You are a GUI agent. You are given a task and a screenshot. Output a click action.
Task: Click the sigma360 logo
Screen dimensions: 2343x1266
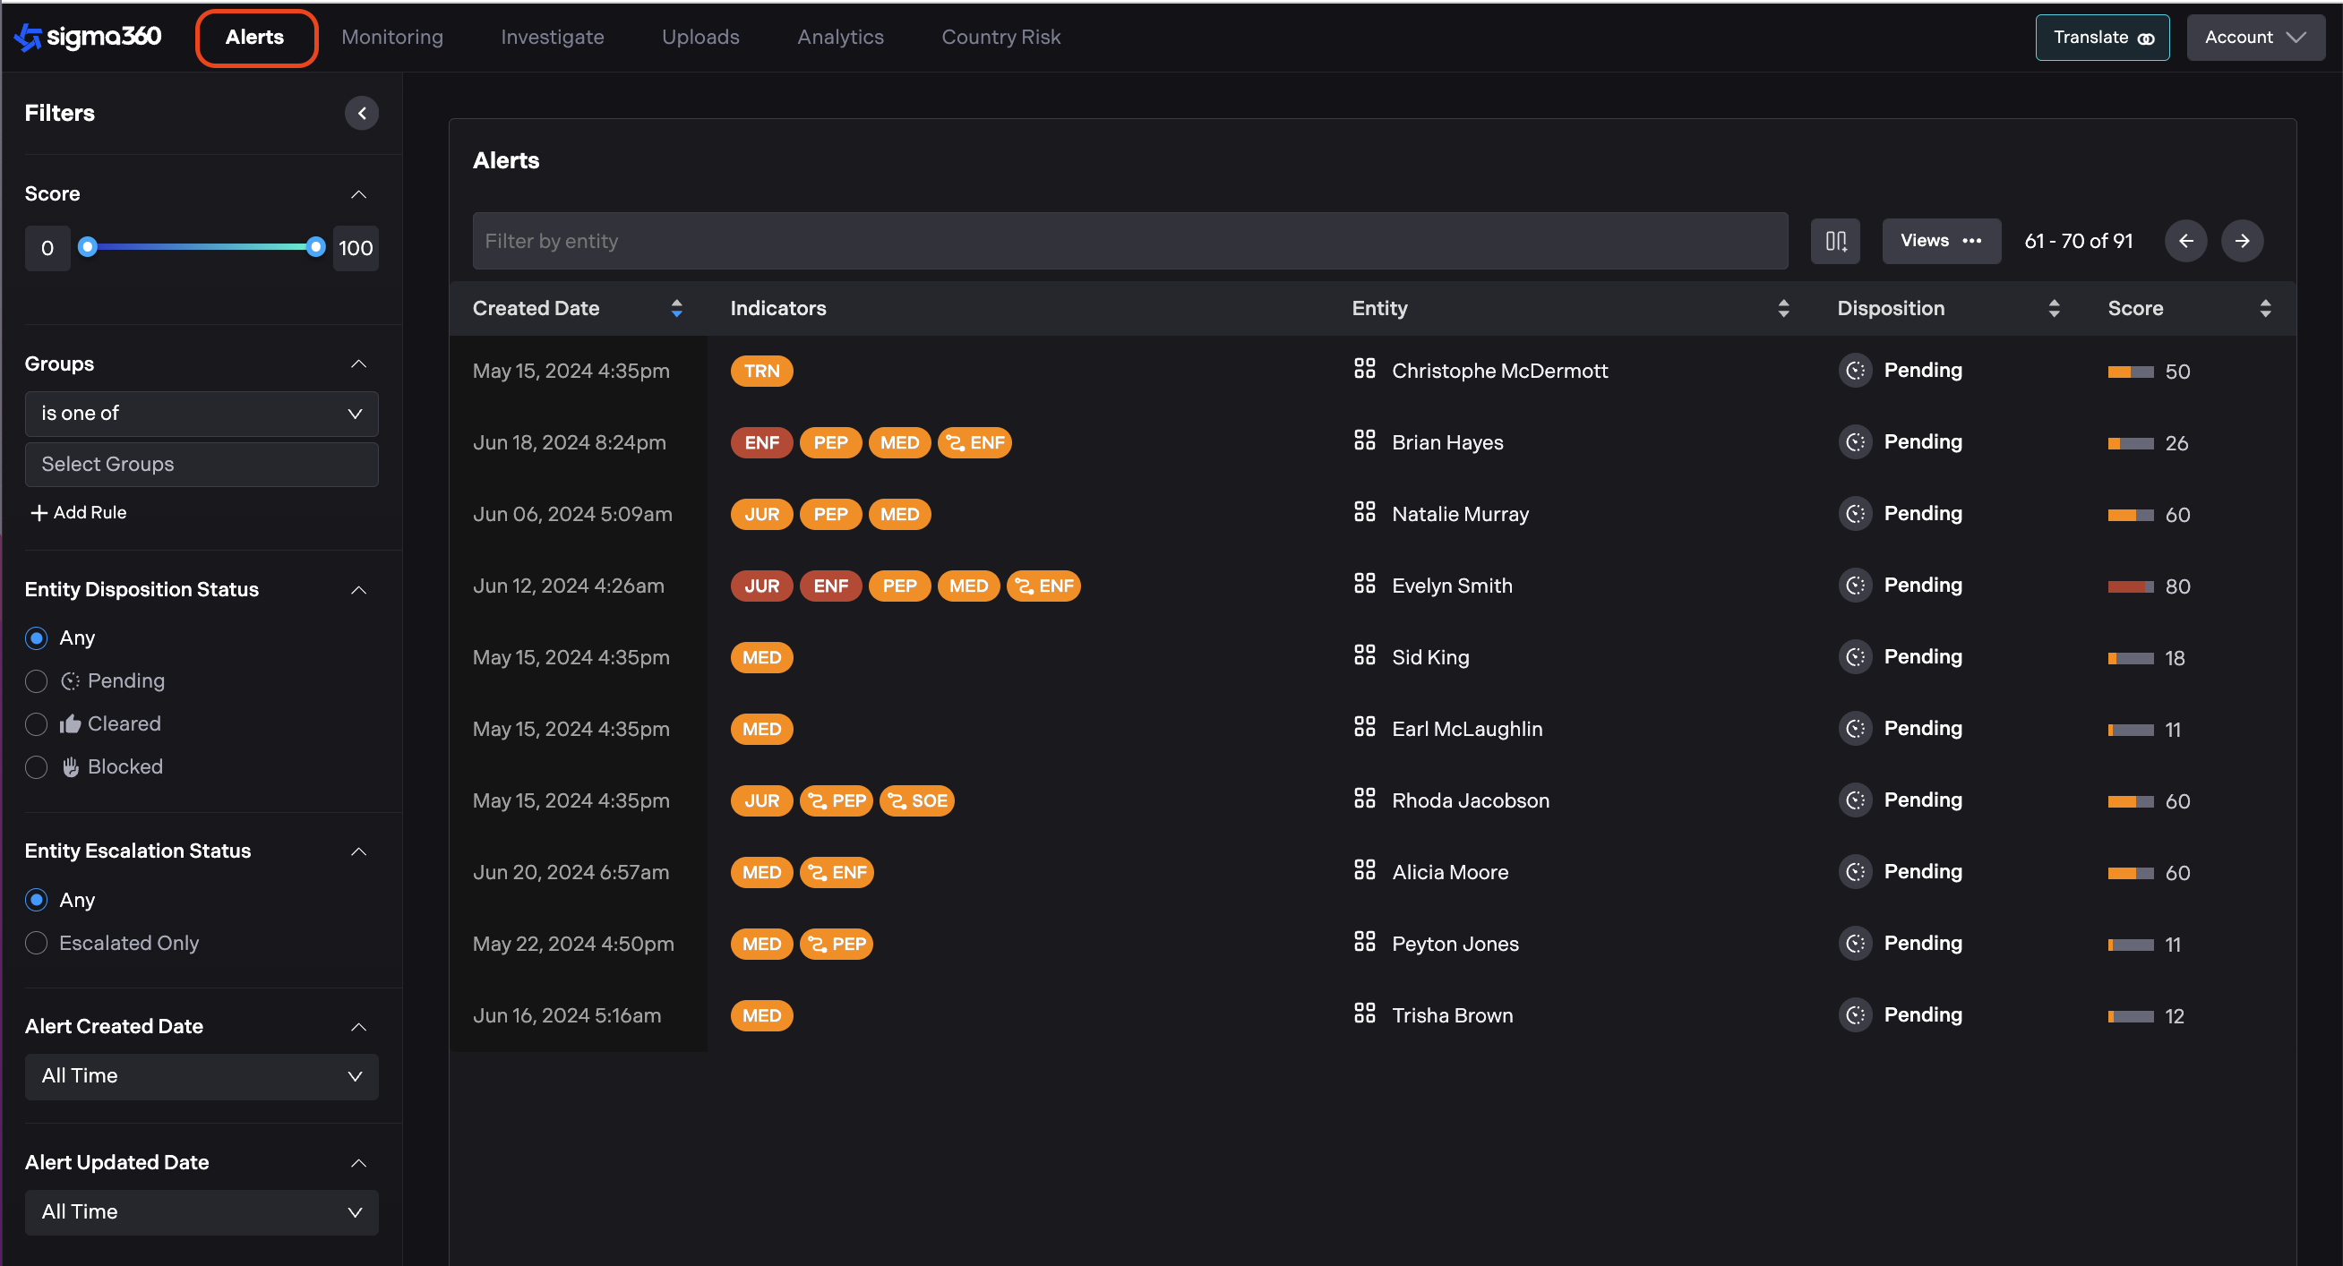coord(89,37)
